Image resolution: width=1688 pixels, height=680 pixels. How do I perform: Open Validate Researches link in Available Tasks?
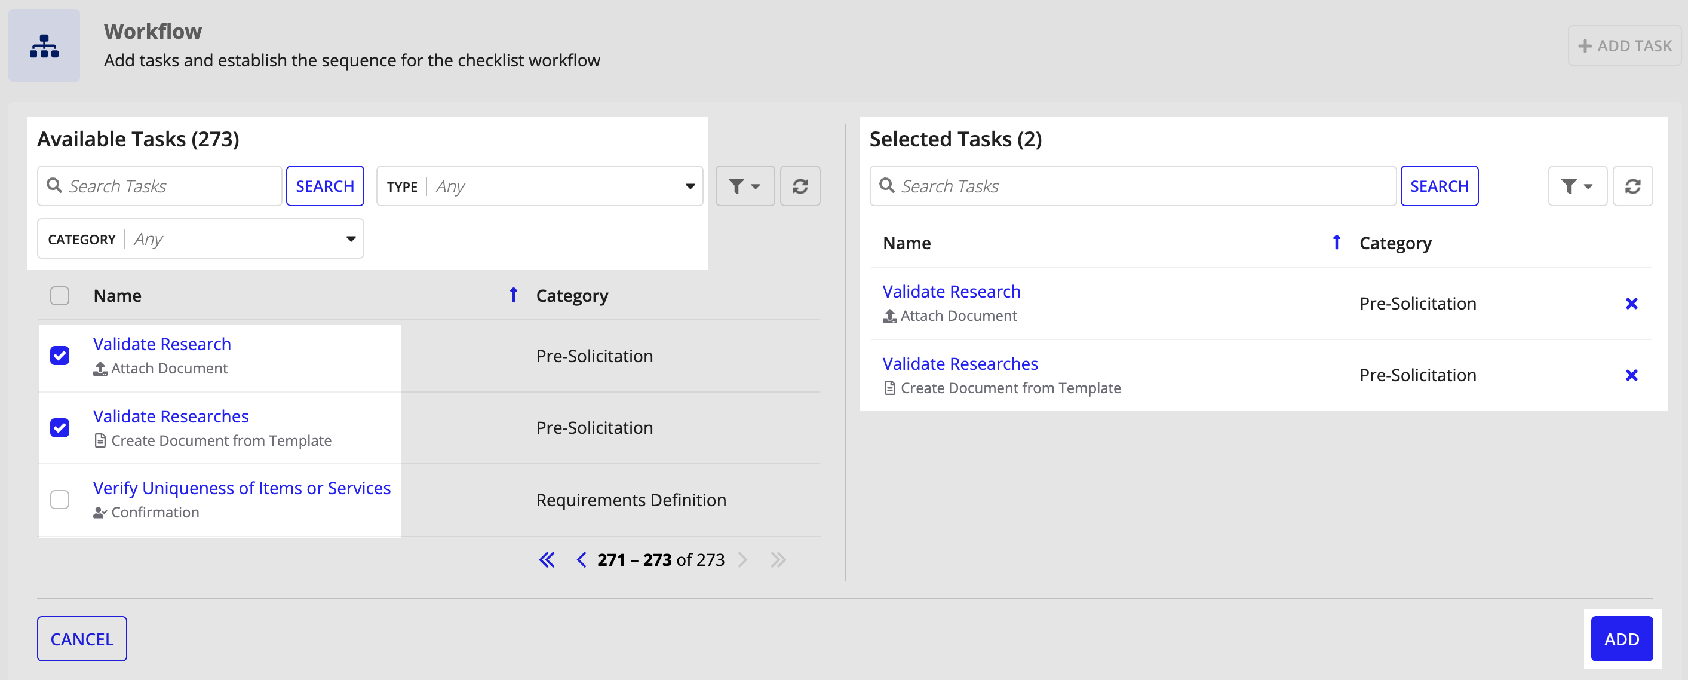(x=171, y=416)
